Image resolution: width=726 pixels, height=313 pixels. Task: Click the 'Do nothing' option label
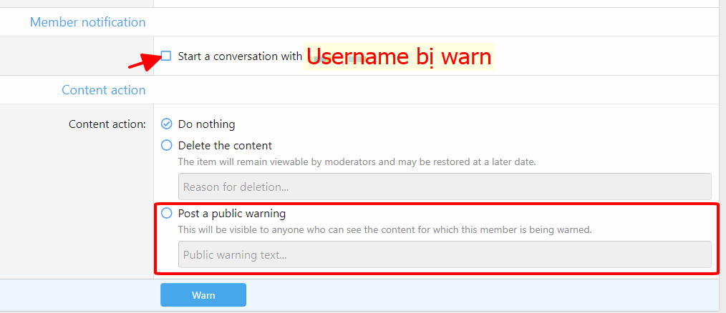pos(206,124)
